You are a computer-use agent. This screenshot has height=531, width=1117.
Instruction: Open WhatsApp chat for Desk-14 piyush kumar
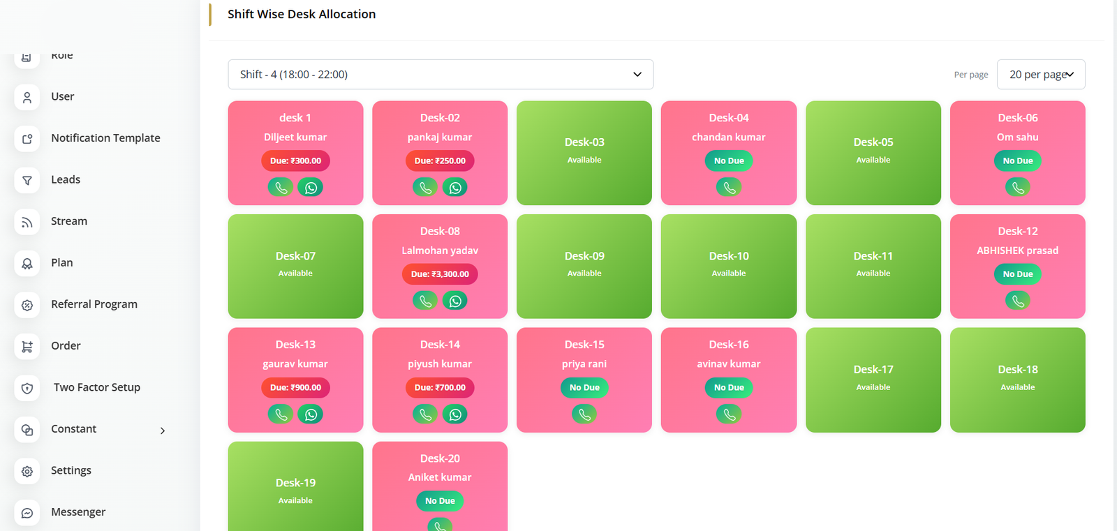point(455,414)
